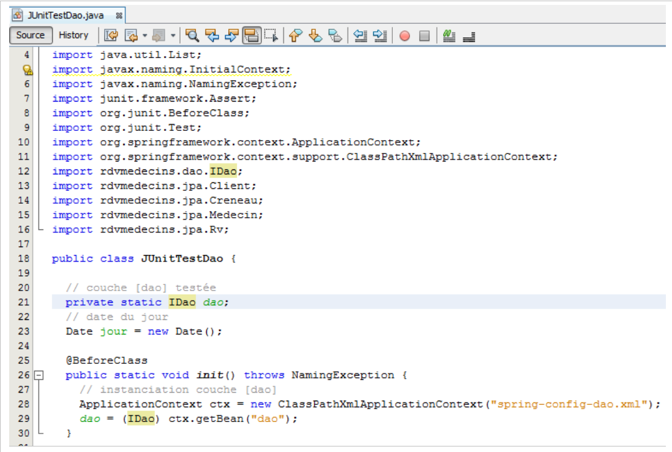Start macro recording with red circle
672x452 pixels.
(x=405, y=36)
